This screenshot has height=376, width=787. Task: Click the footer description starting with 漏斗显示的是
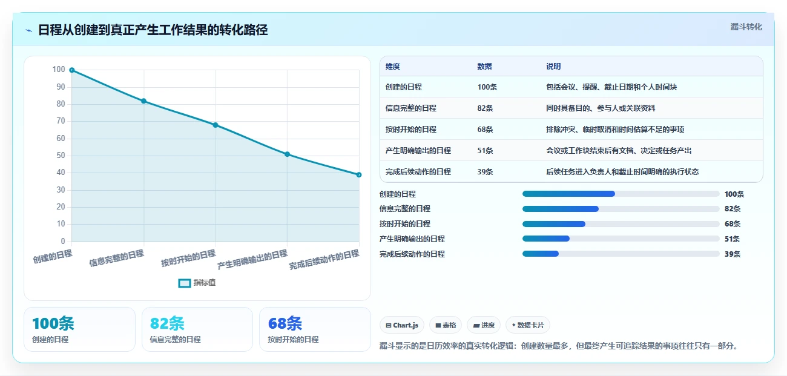point(559,346)
